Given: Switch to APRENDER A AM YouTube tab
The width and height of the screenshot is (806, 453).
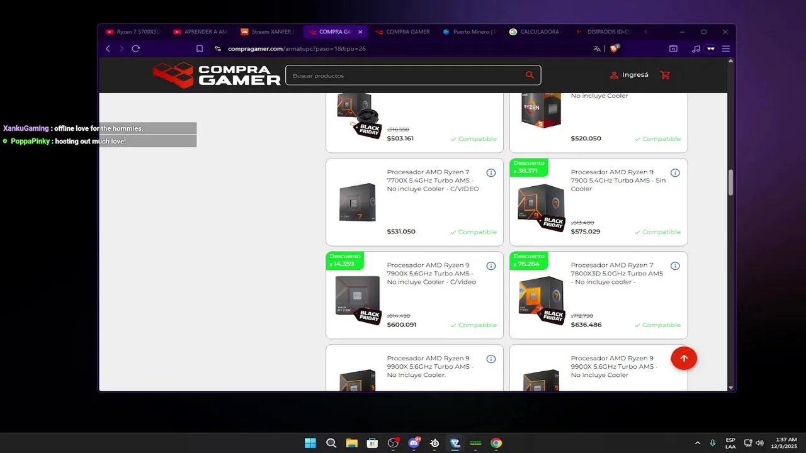Looking at the screenshot, I should [200, 32].
